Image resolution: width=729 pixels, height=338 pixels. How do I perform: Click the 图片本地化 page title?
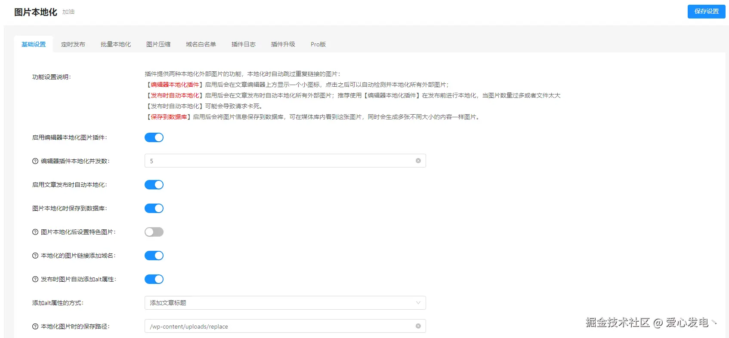click(x=36, y=12)
